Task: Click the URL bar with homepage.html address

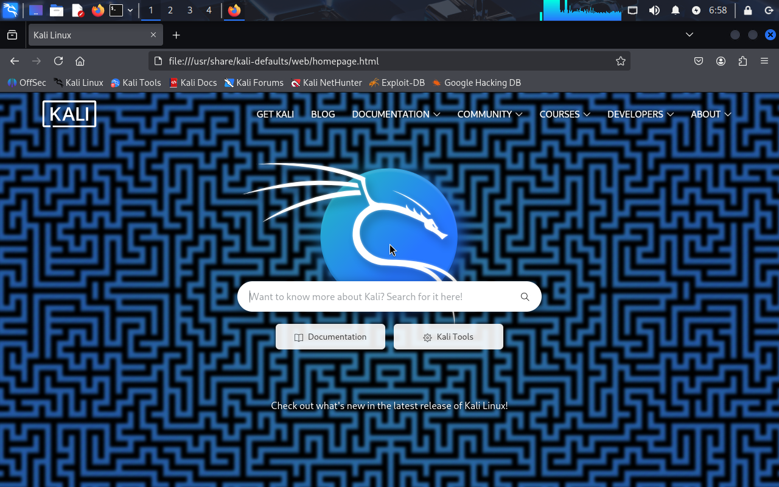Action: 389,61
